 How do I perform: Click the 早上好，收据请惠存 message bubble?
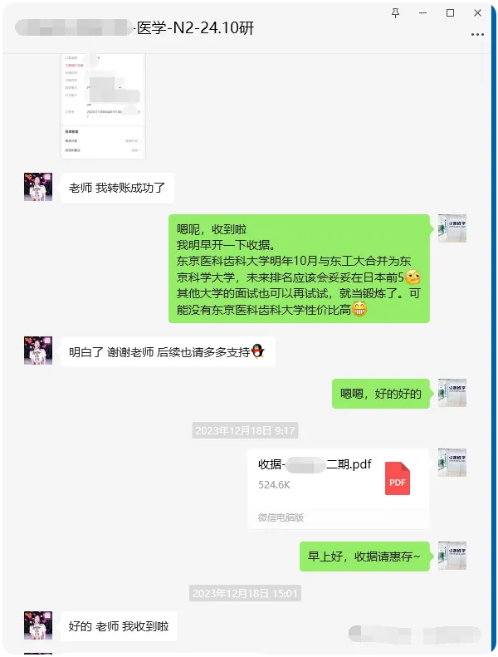point(364,556)
